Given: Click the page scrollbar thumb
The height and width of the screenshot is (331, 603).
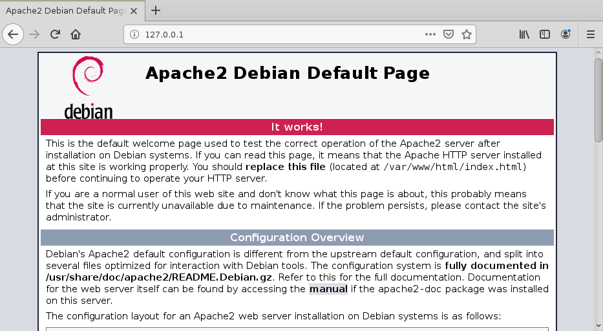Looking at the screenshot, I should point(598,100).
